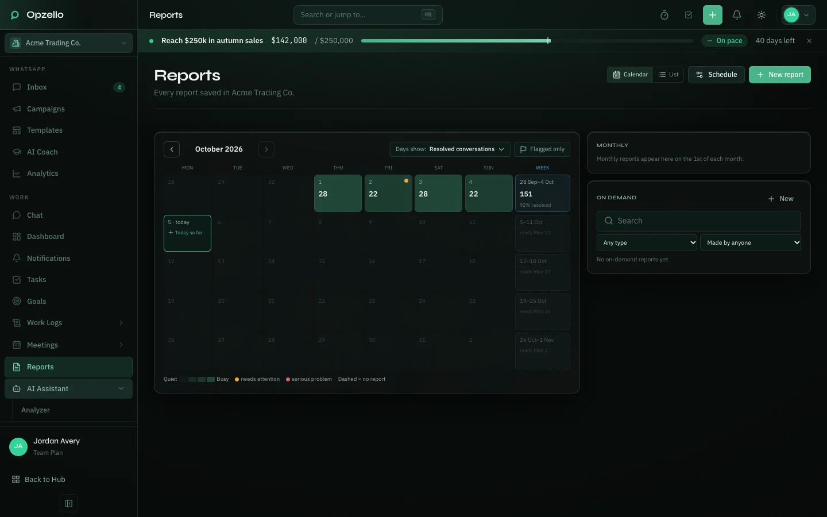Select the 12–18 Oct week cell
Viewport: 827px width, 517px height.
(543, 272)
